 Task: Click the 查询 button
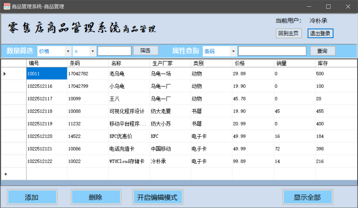pyautogui.click(x=323, y=51)
